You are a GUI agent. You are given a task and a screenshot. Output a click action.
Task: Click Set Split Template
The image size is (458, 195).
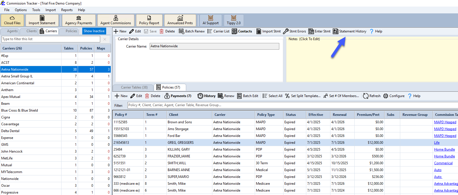[303, 96]
